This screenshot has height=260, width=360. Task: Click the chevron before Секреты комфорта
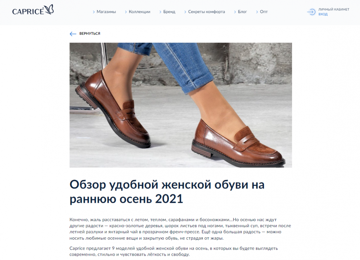click(185, 12)
